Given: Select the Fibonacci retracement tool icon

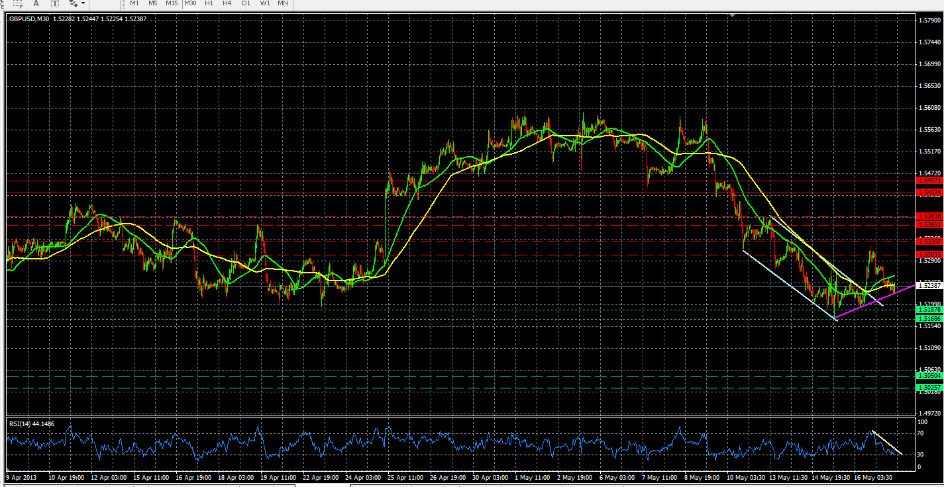Looking at the screenshot, I should click(x=17, y=3).
